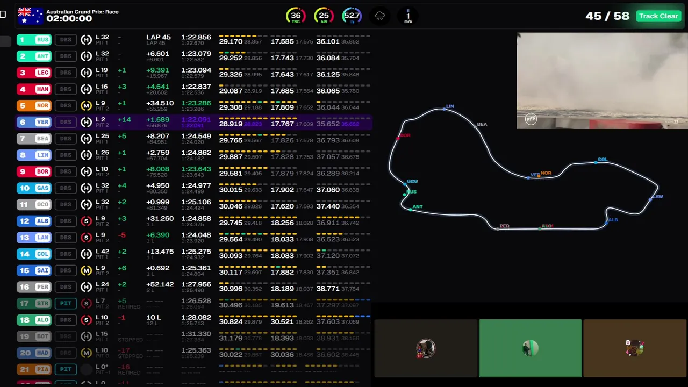Select the ANT driver tag in position 2
The width and height of the screenshot is (688, 387).
point(34,56)
